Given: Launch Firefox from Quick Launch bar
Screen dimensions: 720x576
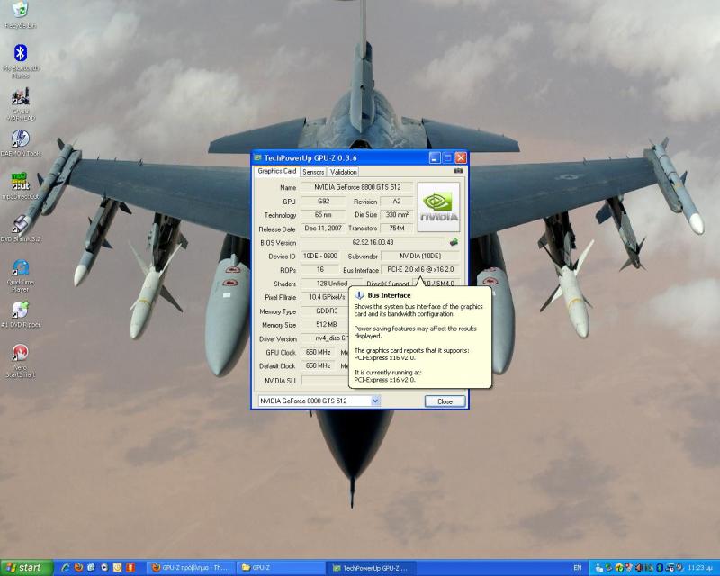Looking at the screenshot, I should [78, 568].
